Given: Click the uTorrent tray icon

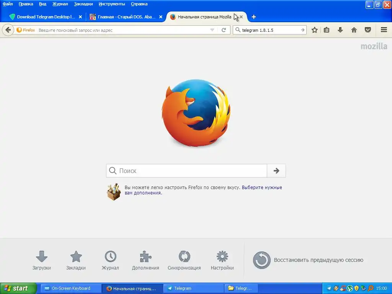Looking at the screenshot, I should (350, 288).
